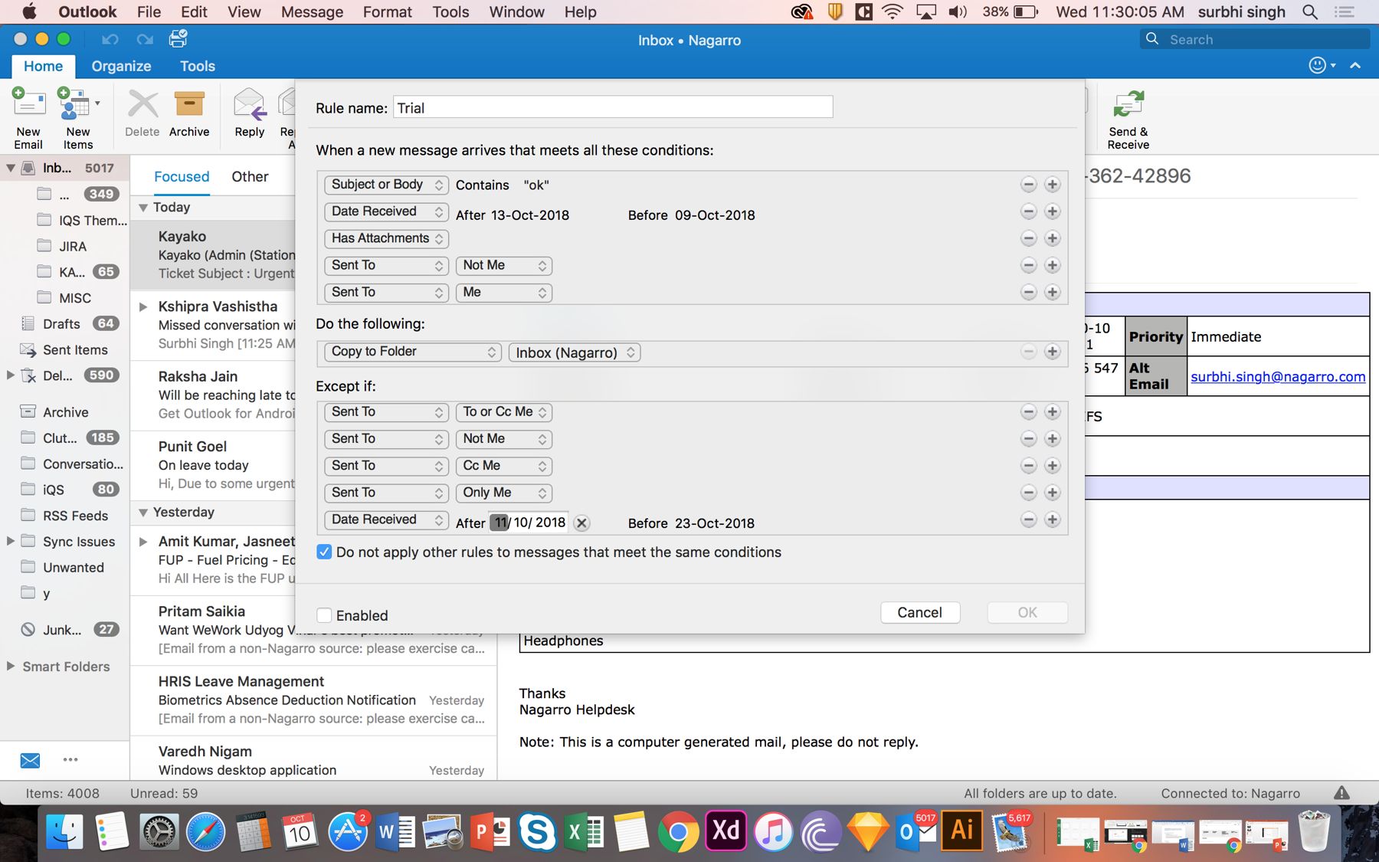Click the warning icon in status bar
This screenshot has height=862, width=1379.
point(1341,793)
